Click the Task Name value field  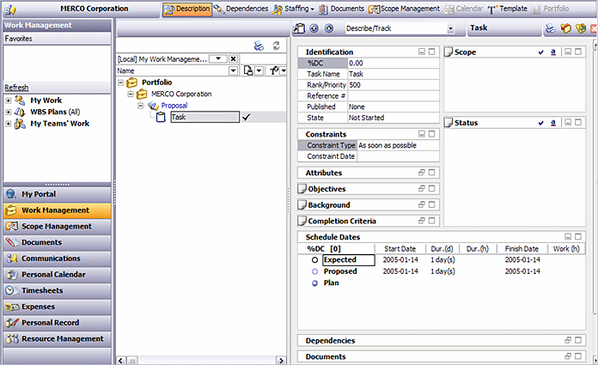pos(394,74)
